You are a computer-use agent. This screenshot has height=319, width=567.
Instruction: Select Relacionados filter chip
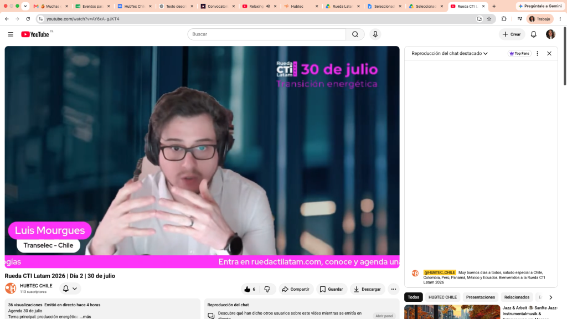517,297
